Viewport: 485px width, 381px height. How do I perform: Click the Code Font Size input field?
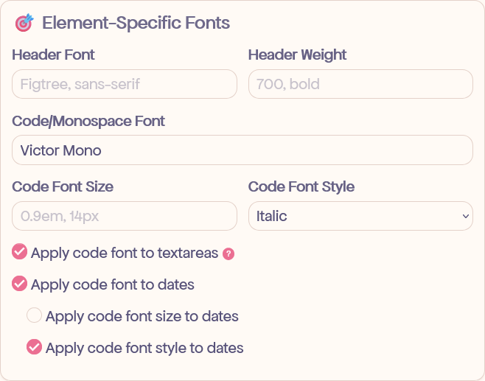pos(125,216)
